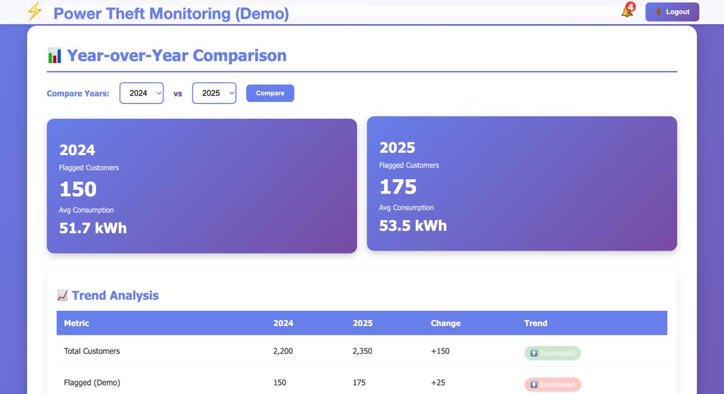Click the +25 change value
This screenshot has height=394, width=724.
pos(438,383)
